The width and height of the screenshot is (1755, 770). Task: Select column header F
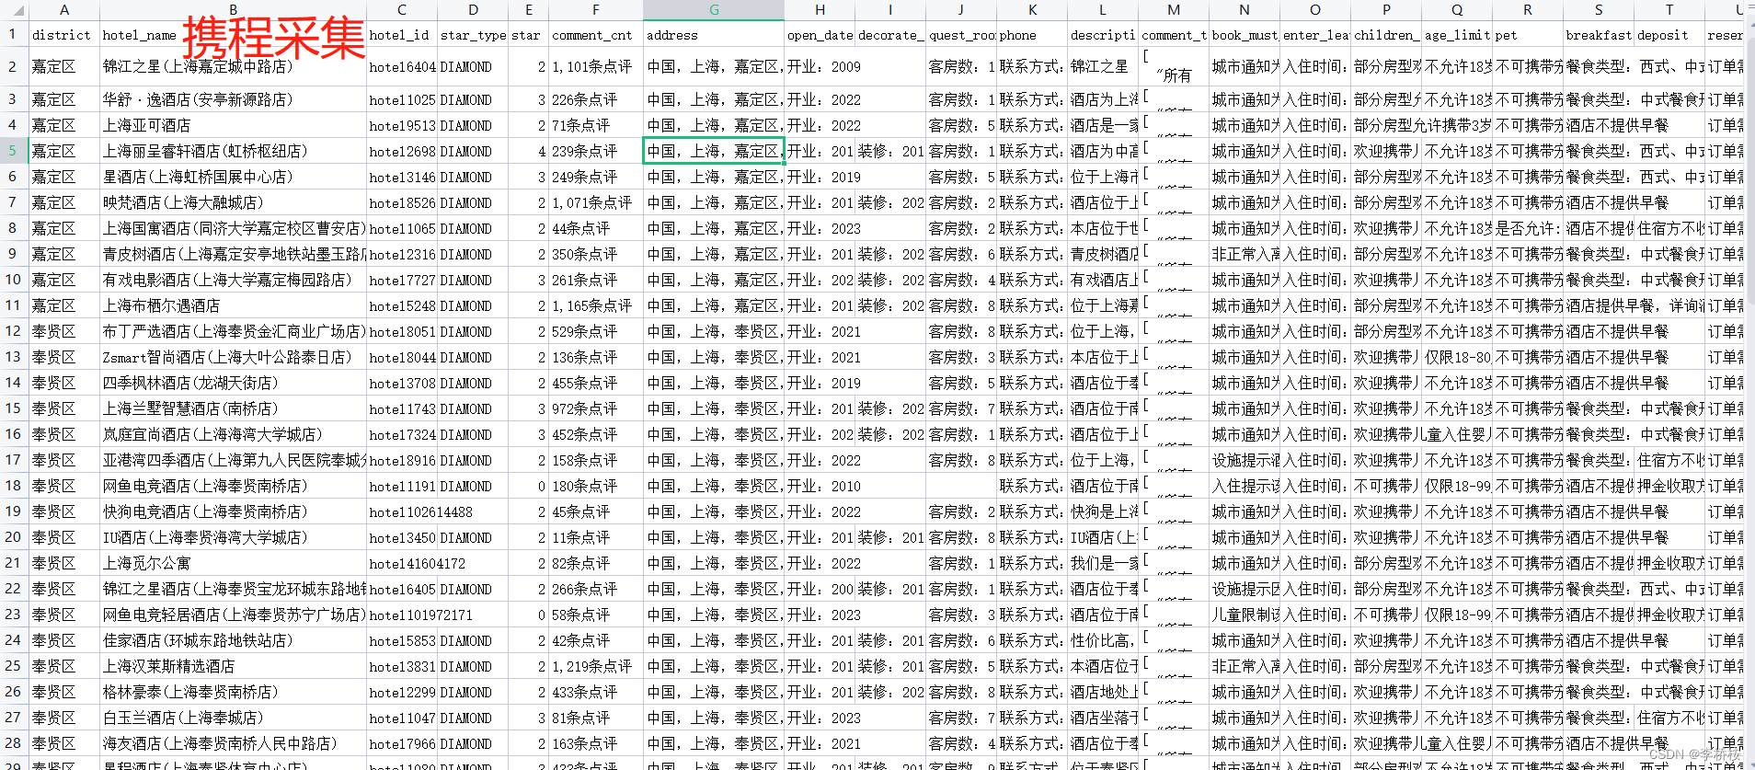(596, 10)
